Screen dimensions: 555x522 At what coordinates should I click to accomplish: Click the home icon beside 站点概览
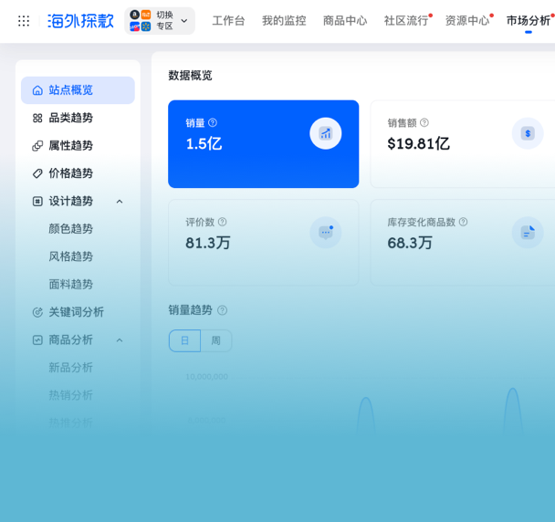point(37,90)
